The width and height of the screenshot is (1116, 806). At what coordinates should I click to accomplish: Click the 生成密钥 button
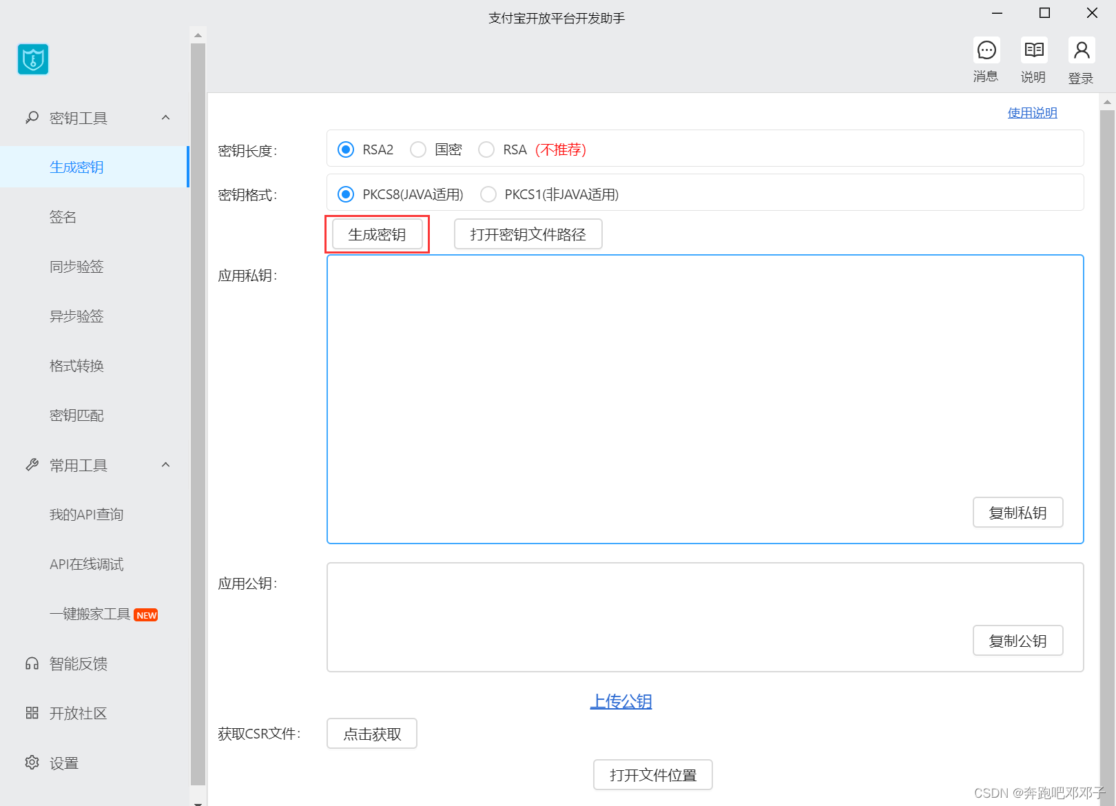click(x=378, y=234)
